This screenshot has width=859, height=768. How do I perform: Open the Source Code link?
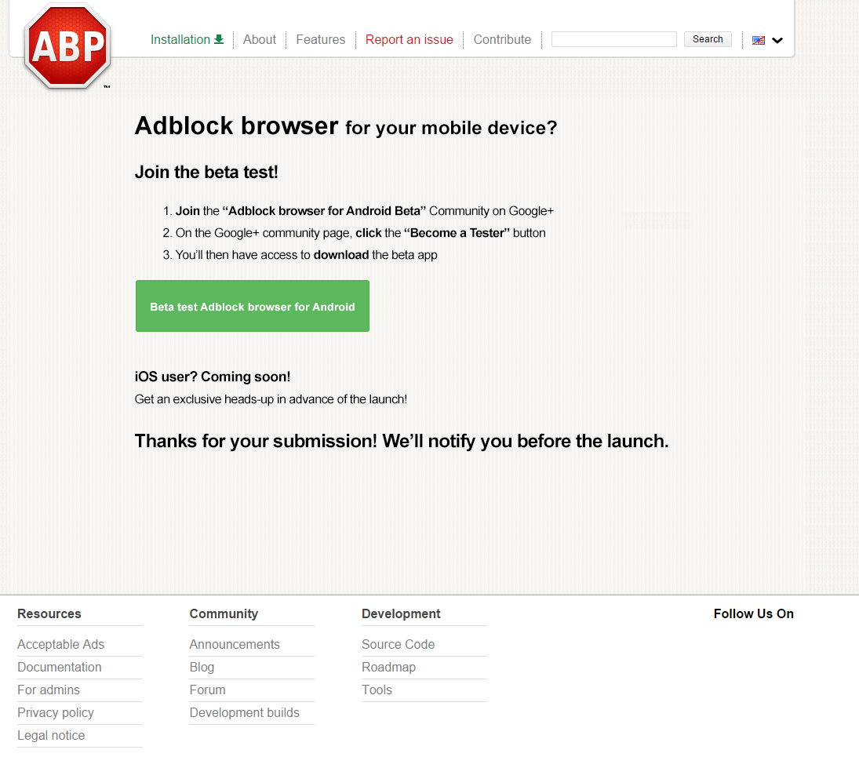click(399, 644)
